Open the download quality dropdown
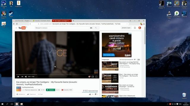This screenshot has width=190, height=106. [58, 90]
